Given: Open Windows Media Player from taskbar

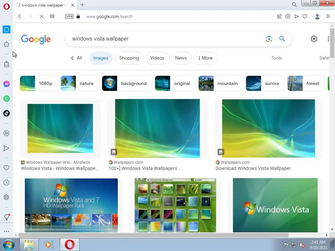Looking at the screenshot, I should 49,244.
